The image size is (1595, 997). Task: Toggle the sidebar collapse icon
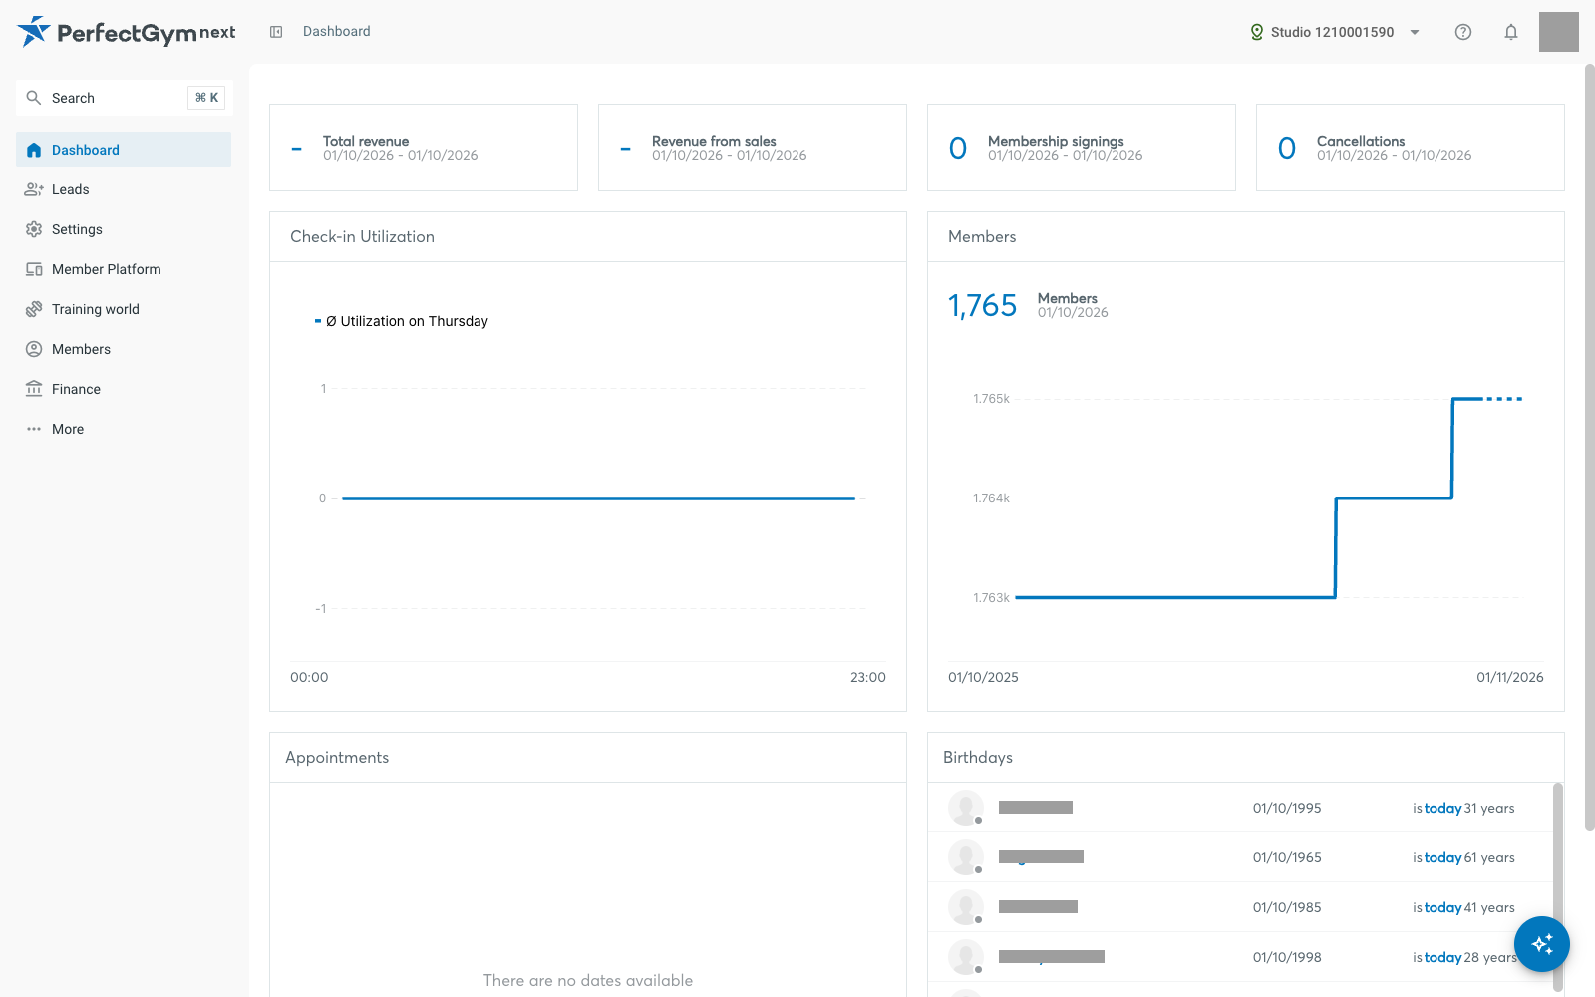(276, 32)
